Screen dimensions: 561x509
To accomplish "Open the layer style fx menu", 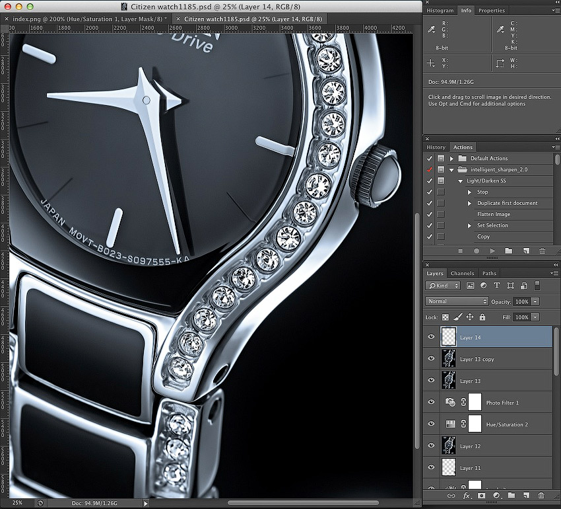I will 466,494.
